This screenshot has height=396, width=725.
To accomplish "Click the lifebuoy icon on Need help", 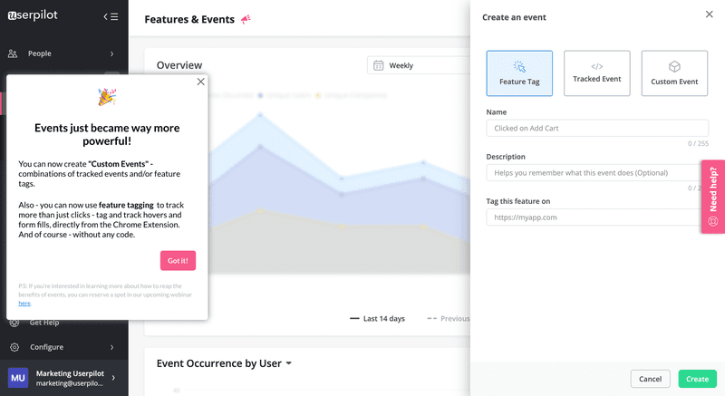I will pyautogui.click(x=713, y=221).
